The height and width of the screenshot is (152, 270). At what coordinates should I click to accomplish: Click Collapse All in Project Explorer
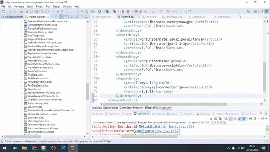(57, 17)
